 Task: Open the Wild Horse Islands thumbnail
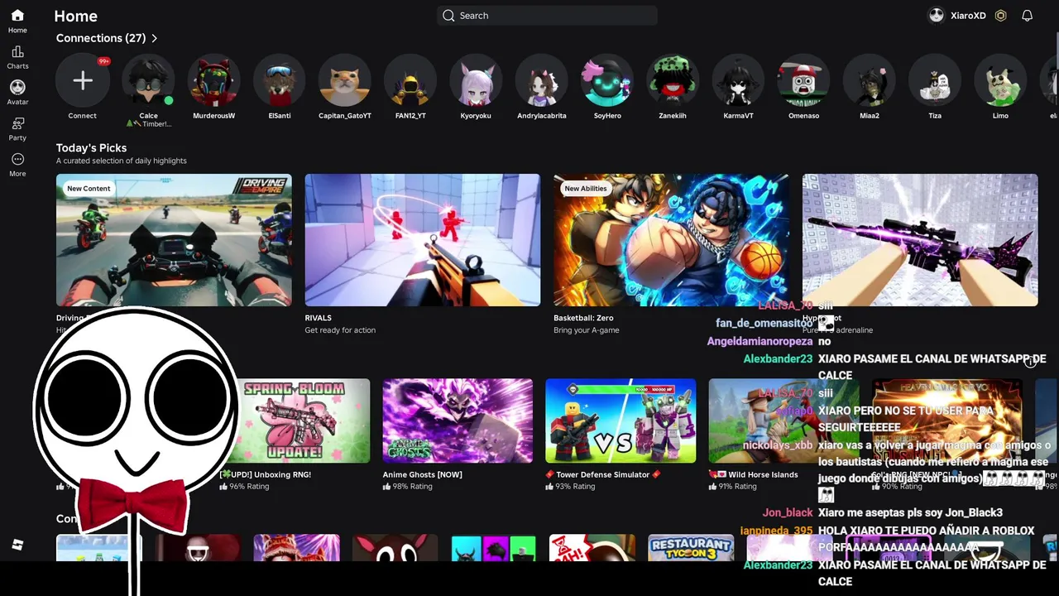783,421
